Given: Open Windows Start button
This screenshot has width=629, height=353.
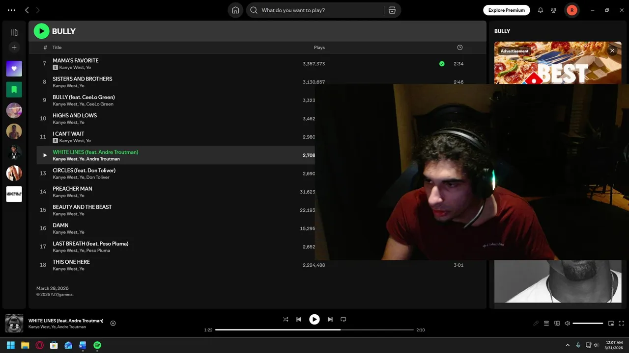Looking at the screenshot, I should click(11, 345).
